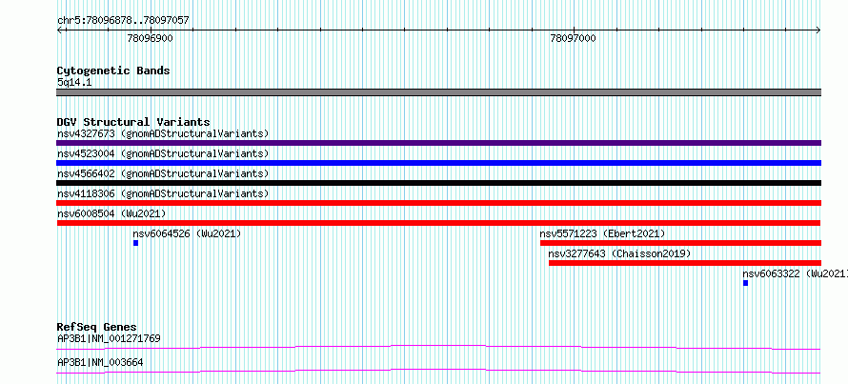This screenshot has height=384, width=848.
Task: Click the ruler's right arrow end
Action: pyautogui.click(x=818, y=30)
